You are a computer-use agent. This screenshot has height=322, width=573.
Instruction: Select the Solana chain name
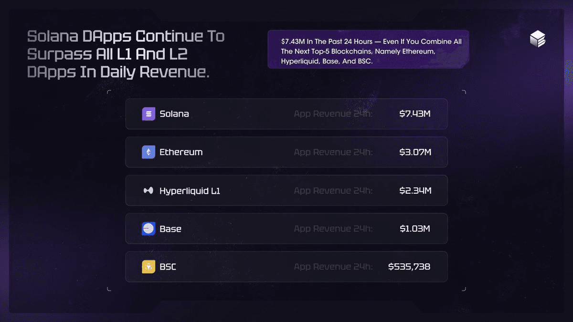(174, 114)
